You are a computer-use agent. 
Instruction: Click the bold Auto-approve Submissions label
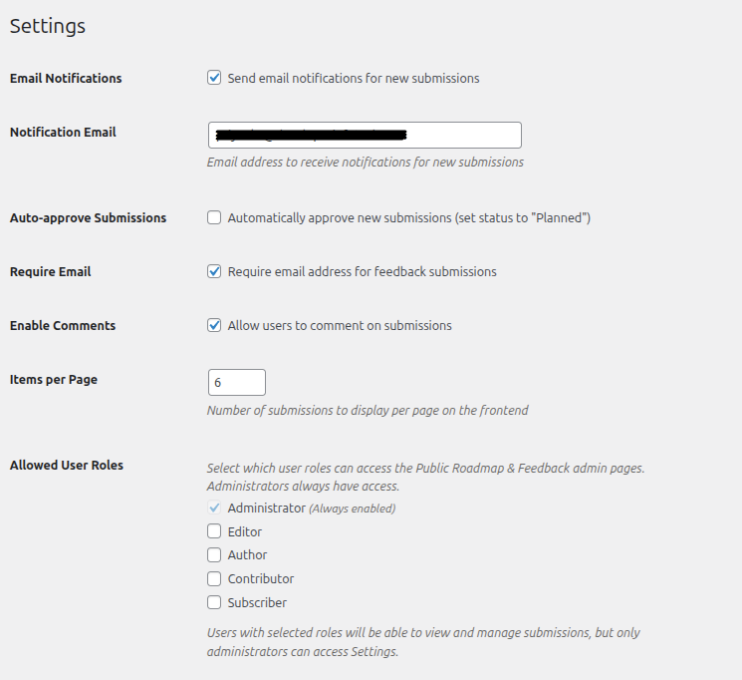point(88,217)
